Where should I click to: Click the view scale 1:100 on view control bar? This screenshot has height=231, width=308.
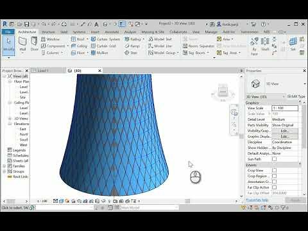point(42,201)
